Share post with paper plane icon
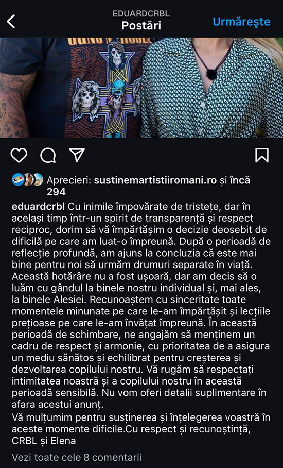283x468 pixels. tap(77, 155)
